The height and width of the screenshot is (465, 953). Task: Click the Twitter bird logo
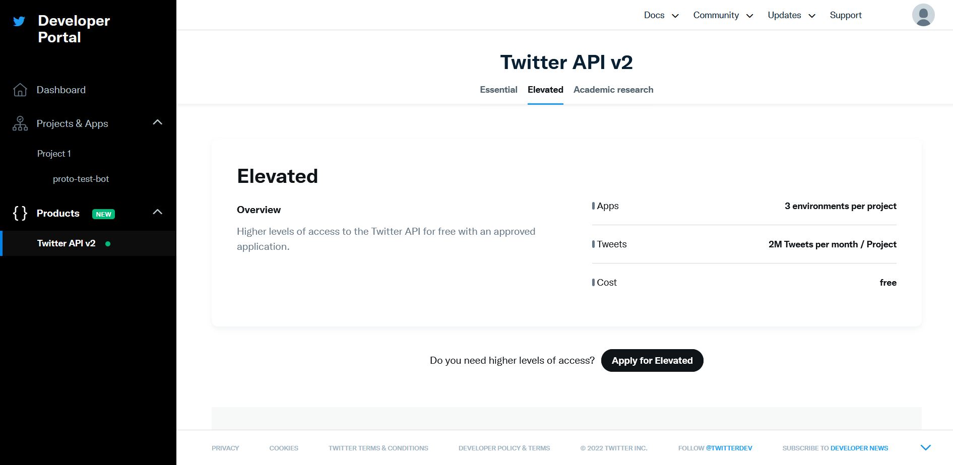19,21
